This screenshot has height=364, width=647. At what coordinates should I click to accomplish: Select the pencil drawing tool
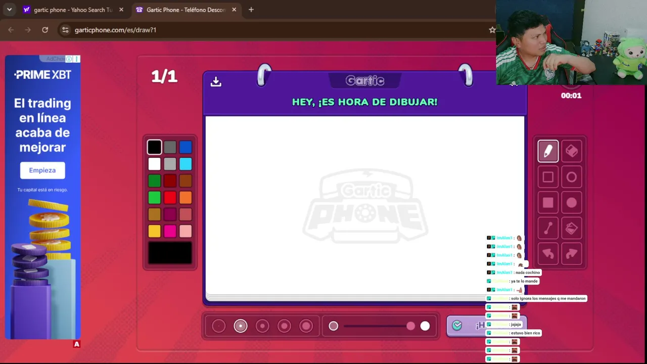click(x=548, y=151)
